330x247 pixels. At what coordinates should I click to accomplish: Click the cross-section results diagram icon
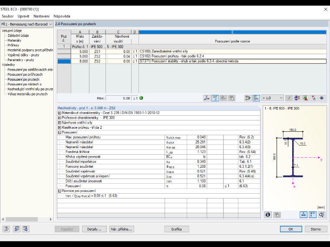click(x=207, y=98)
